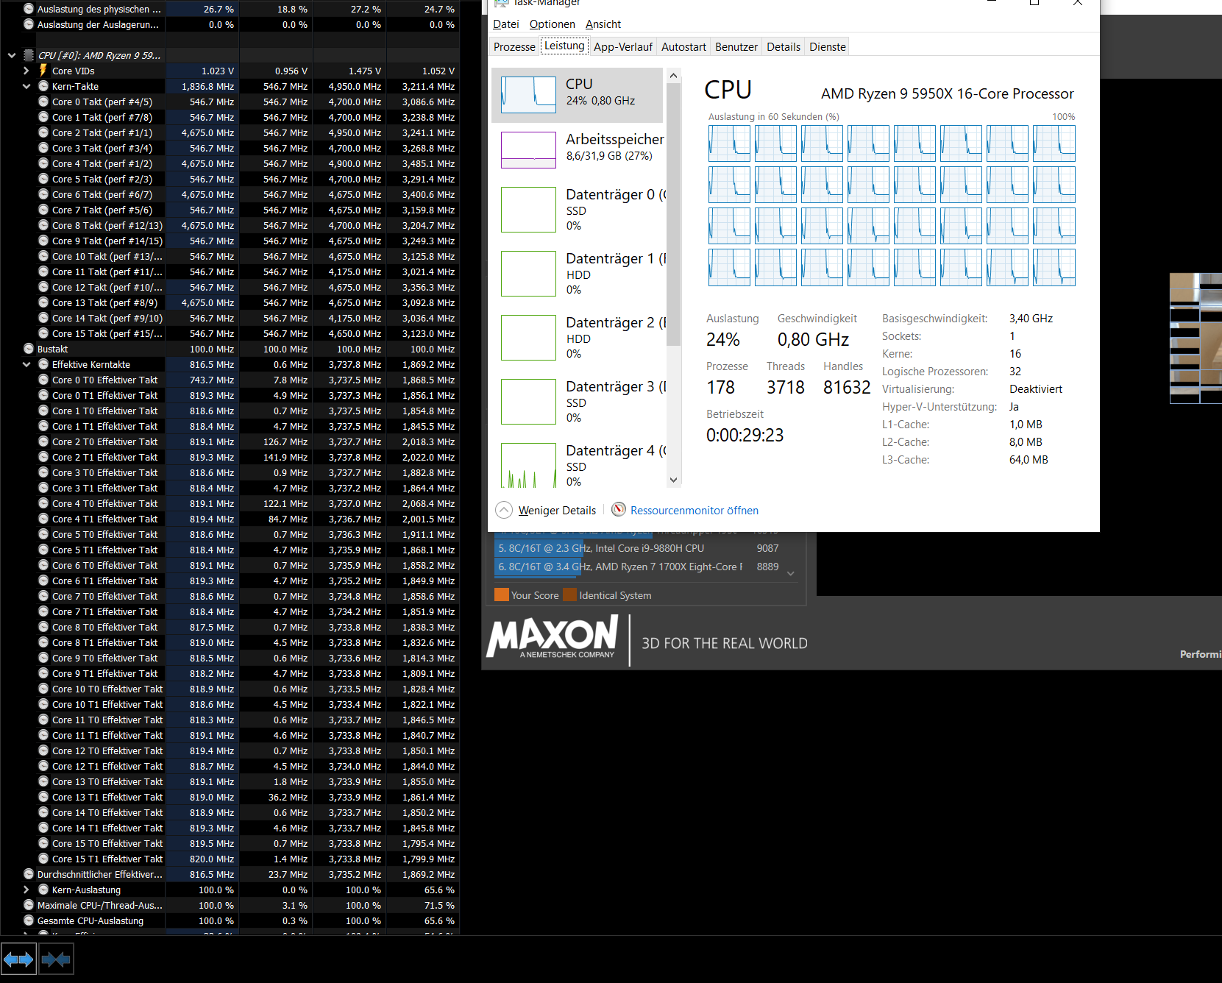This screenshot has height=983, width=1222.
Task: Click the Weniger Details button
Action: (x=557, y=510)
